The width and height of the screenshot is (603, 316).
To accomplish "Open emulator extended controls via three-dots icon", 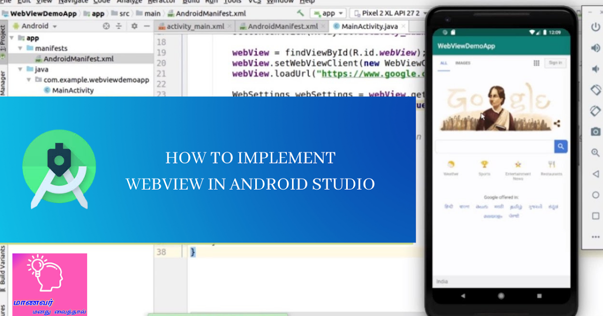I will pyautogui.click(x=596, y=237).
